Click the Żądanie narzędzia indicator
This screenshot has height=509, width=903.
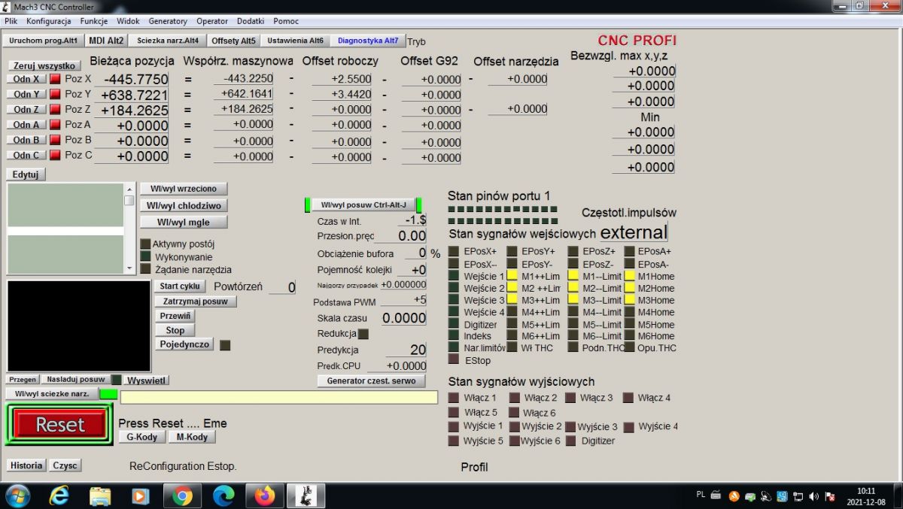coord(146,268)
